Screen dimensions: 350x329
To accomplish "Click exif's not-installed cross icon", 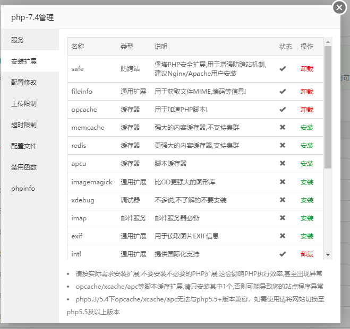I will click(283, 236).
